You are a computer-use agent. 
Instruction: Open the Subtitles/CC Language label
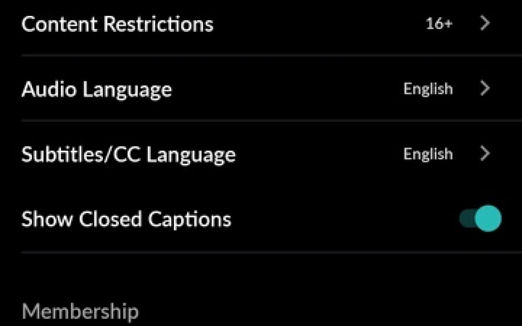[x=128, y=155]
